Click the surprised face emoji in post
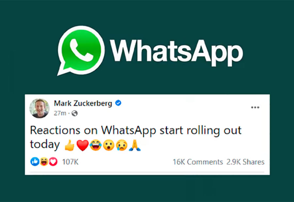Screen dimensions: 294x202 click(x=108, y=145)
